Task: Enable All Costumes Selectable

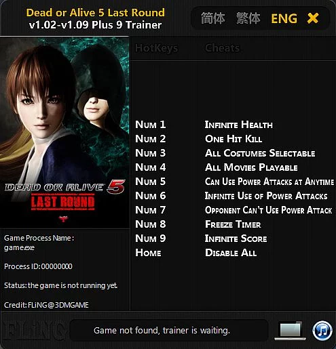Action: tap(260, 153)
